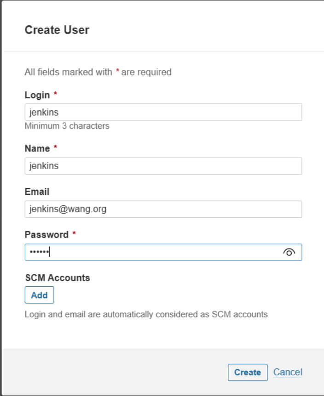The image size is (324, 396).
Task: Click the Create User dialog heading
Action: point(57,30)
